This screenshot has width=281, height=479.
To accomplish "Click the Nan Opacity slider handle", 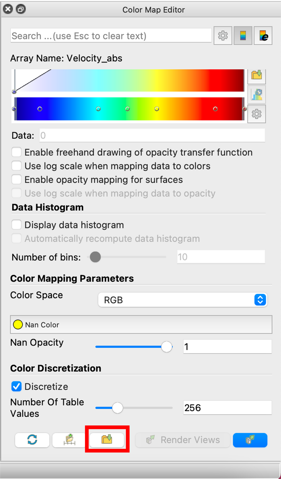I will (x=167, y=347).
